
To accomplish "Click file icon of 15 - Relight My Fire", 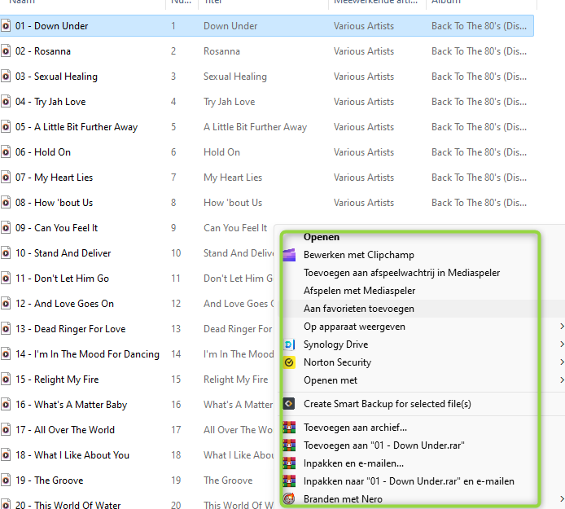I will point(6,380).
